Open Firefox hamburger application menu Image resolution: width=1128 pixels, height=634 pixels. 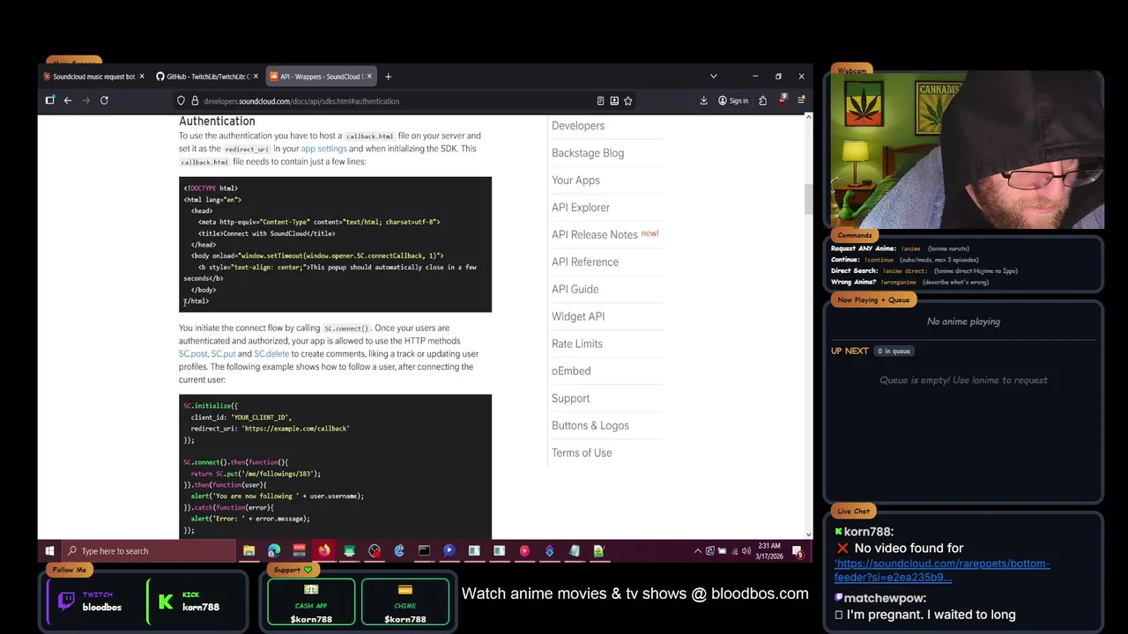(x=801, y=101)
